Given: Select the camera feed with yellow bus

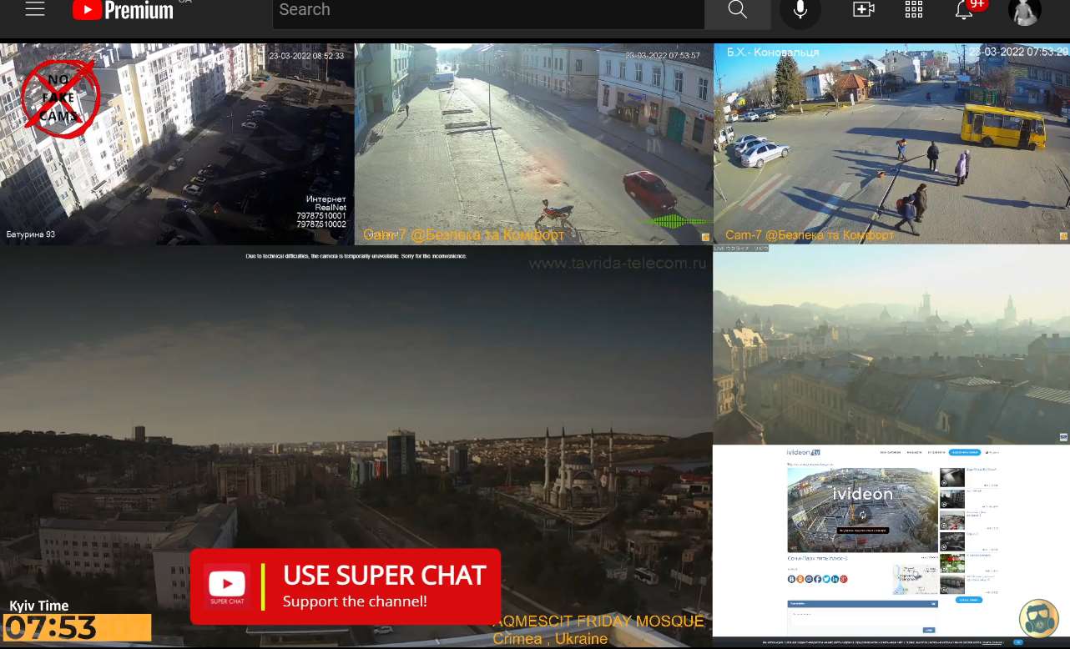Looking at the screenshot, I should [891, 143].
